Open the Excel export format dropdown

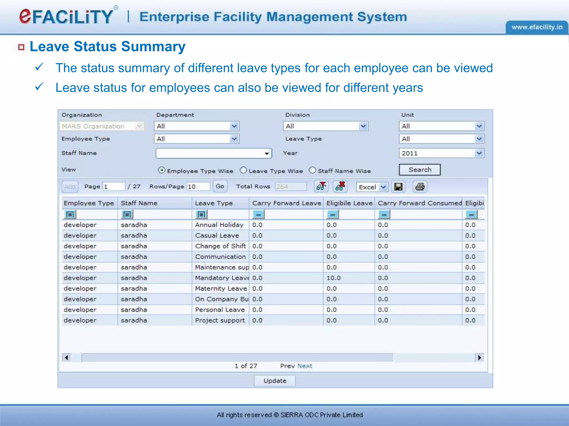pyautogui.click(x=372, y=187)
